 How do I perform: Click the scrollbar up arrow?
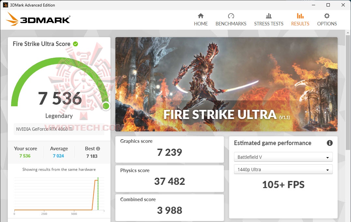[x=348, y=33]
